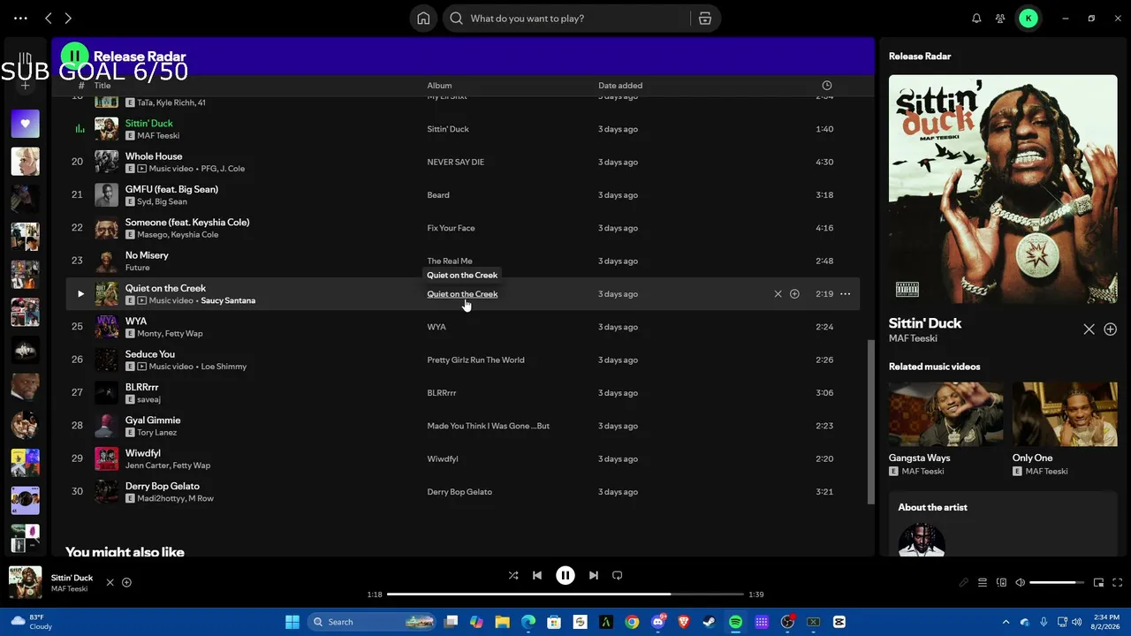This screenshot has height=636, width=1131.
Task: Open the Release Radar header in right panel
Action: point(920,57)
